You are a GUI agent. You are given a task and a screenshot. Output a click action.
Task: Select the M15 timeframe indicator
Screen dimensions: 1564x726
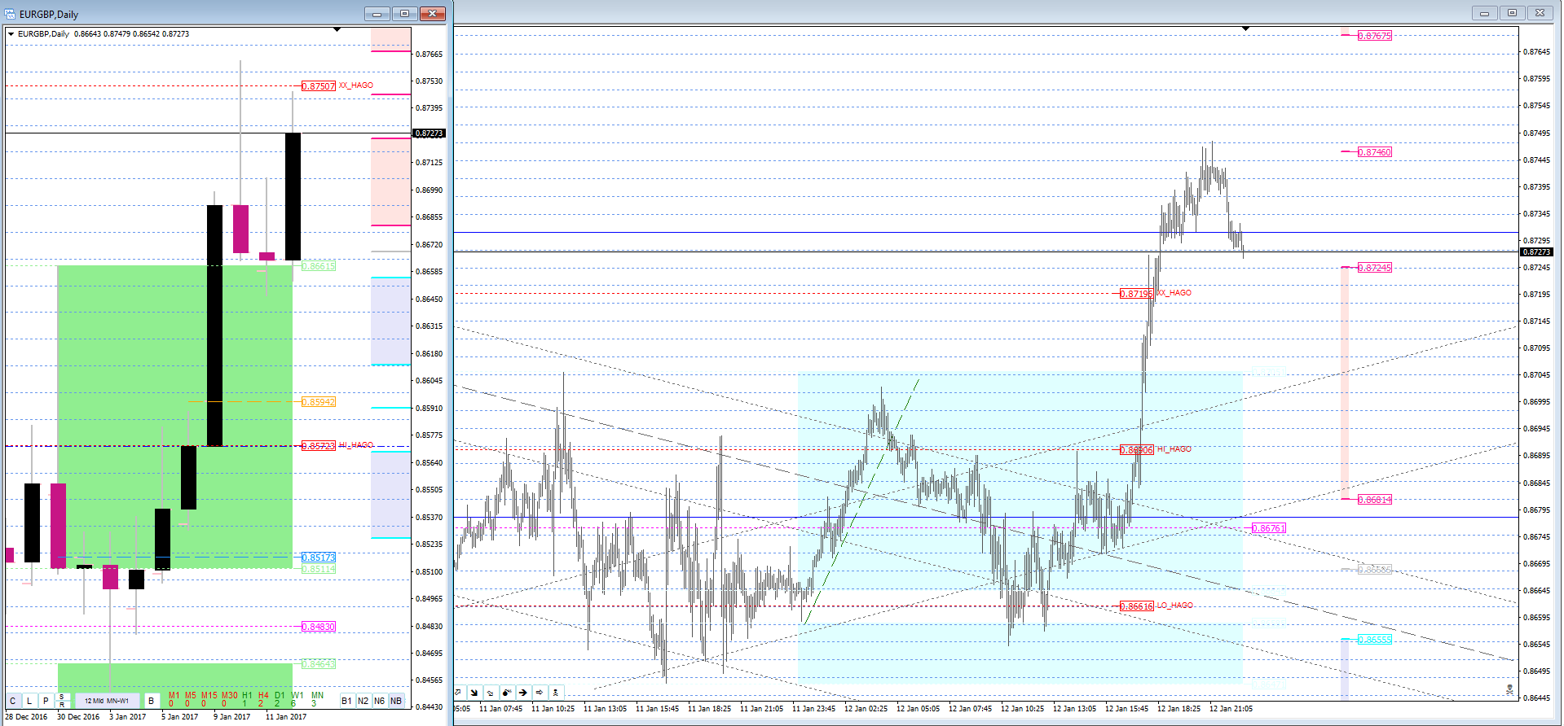(x=209, y=699)
